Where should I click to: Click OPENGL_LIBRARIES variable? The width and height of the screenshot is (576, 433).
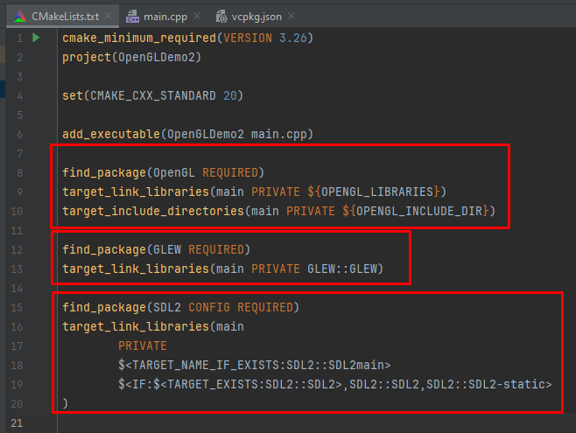pyautogui.click(x=377, y=192)
